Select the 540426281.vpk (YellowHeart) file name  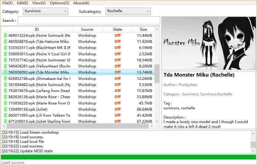39,66
